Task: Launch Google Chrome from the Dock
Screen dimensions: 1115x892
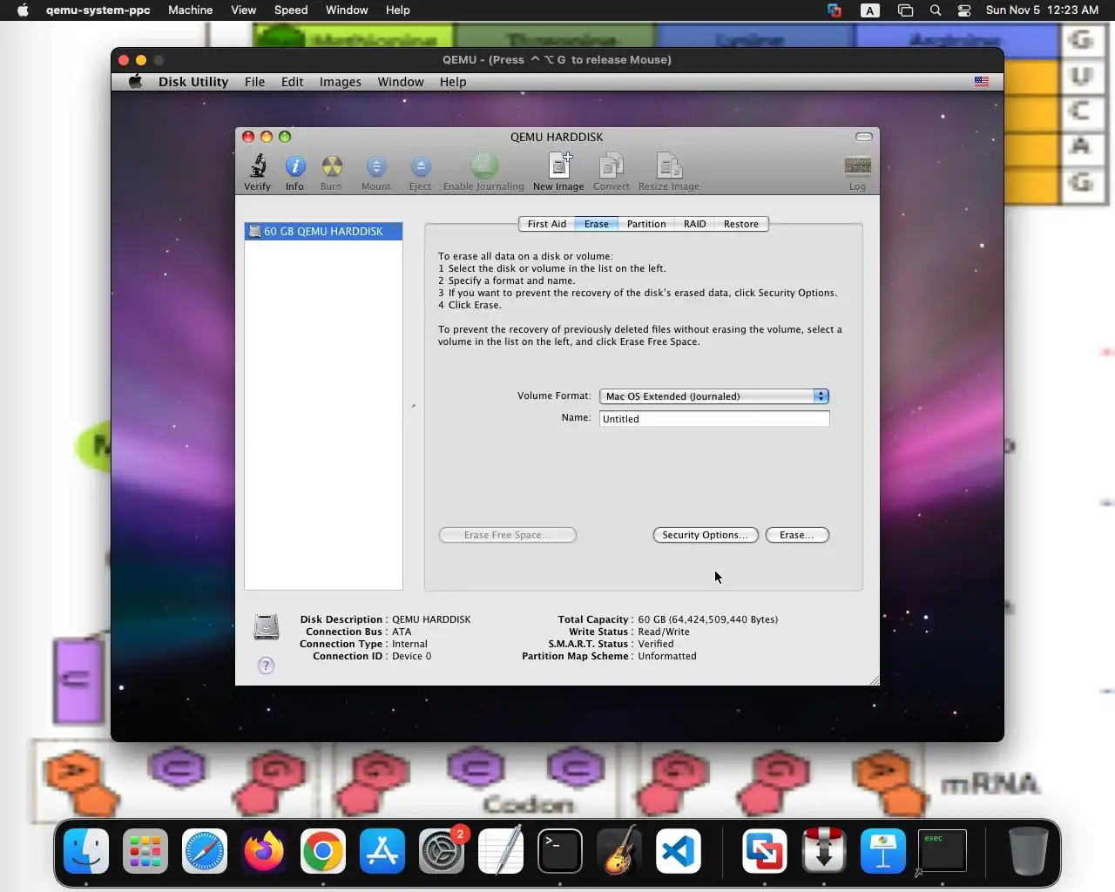Action: coord(323,850)
